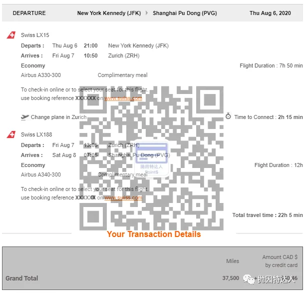Click the Miles column header

coord(233,261)
